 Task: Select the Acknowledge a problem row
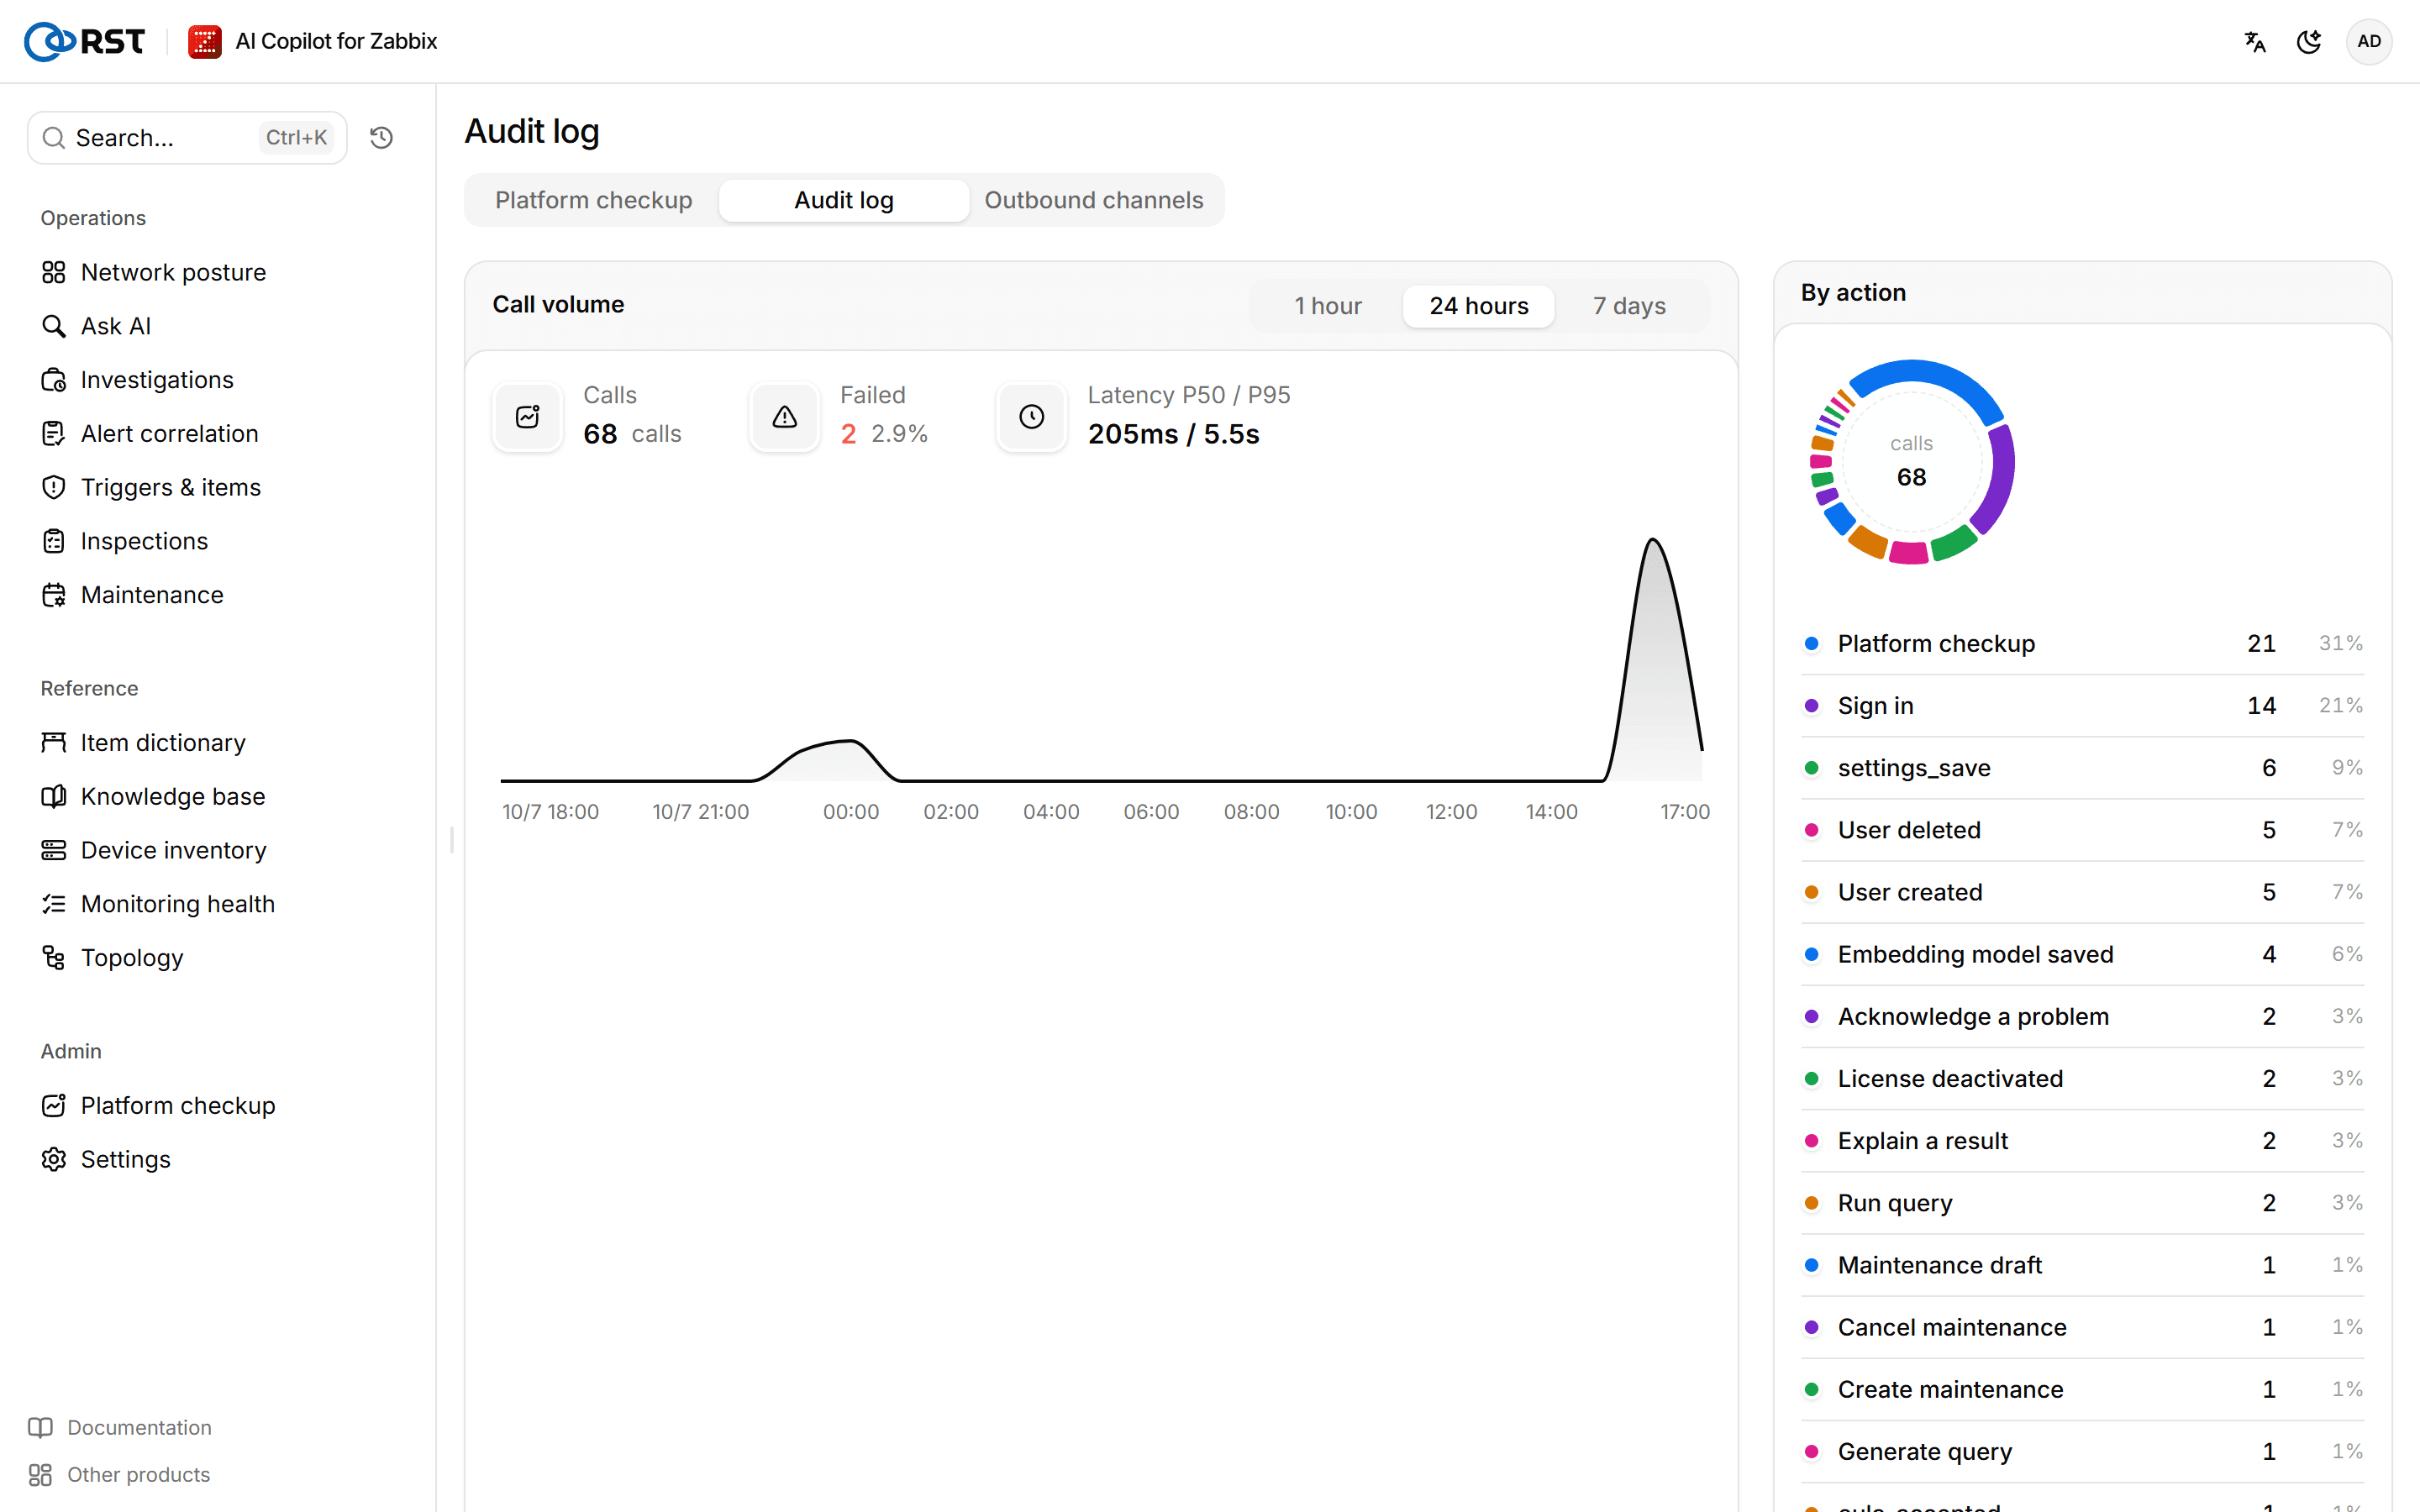click(2083, 1016)
